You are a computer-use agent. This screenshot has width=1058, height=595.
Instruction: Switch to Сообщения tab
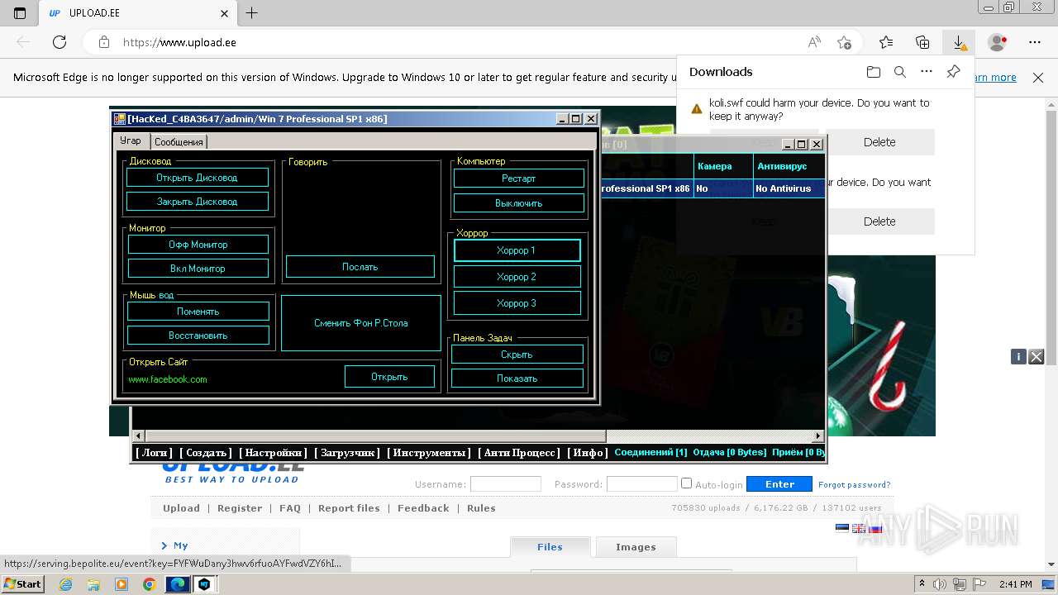(179, 142)
